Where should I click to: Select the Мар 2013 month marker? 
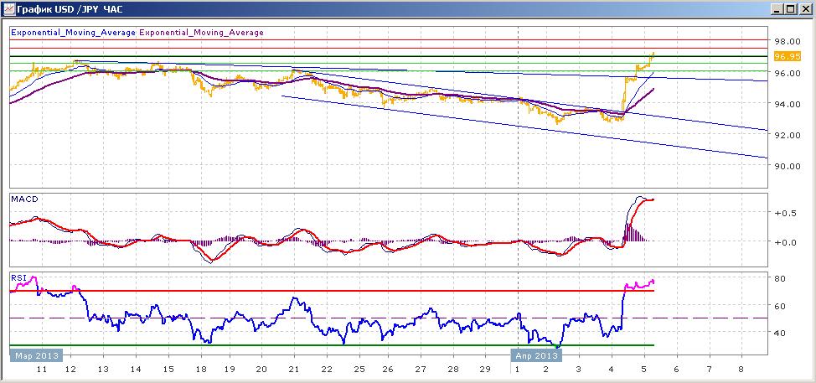(x=35, y=356)
